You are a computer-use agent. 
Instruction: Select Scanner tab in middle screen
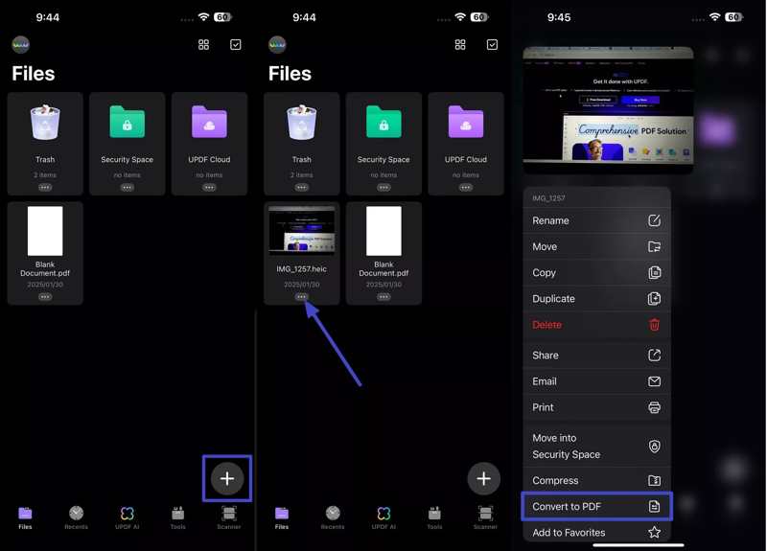coord(485,518)
